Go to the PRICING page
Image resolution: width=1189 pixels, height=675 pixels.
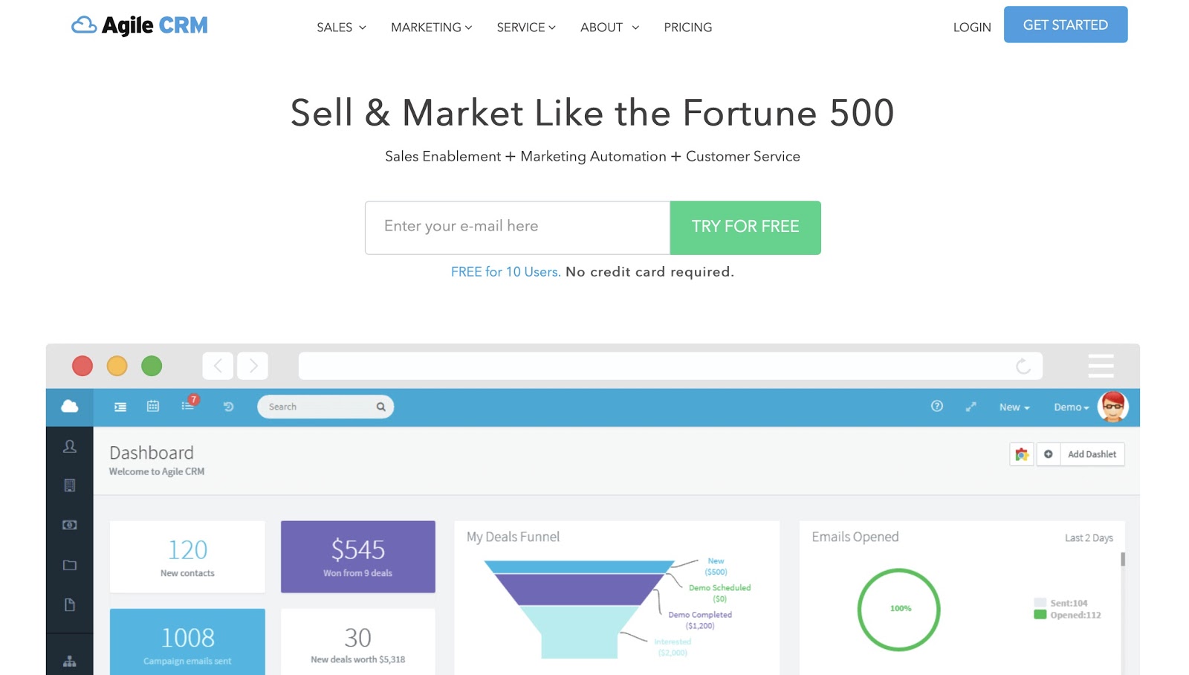point(687,28)
